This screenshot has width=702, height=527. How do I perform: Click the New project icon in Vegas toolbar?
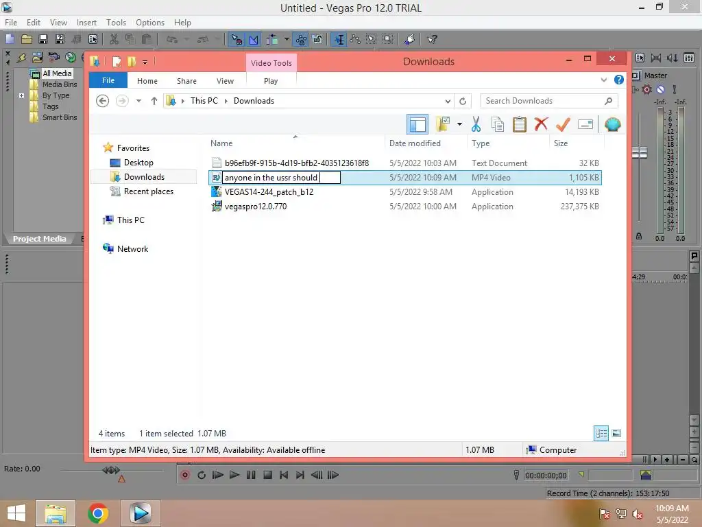10,39
